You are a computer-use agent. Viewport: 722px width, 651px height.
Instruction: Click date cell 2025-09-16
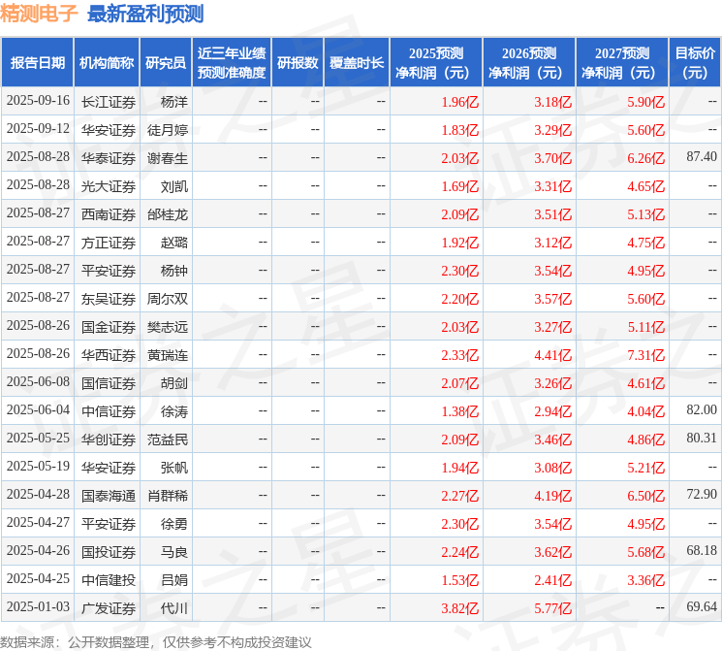[38, 101]
